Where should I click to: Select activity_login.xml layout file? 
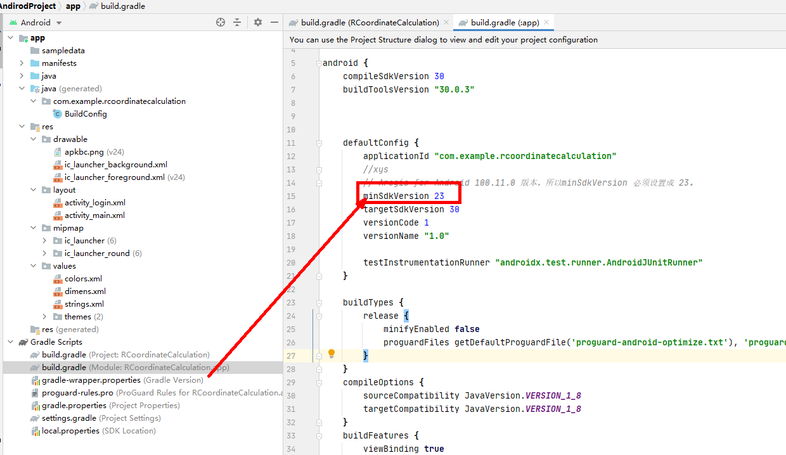89,203
